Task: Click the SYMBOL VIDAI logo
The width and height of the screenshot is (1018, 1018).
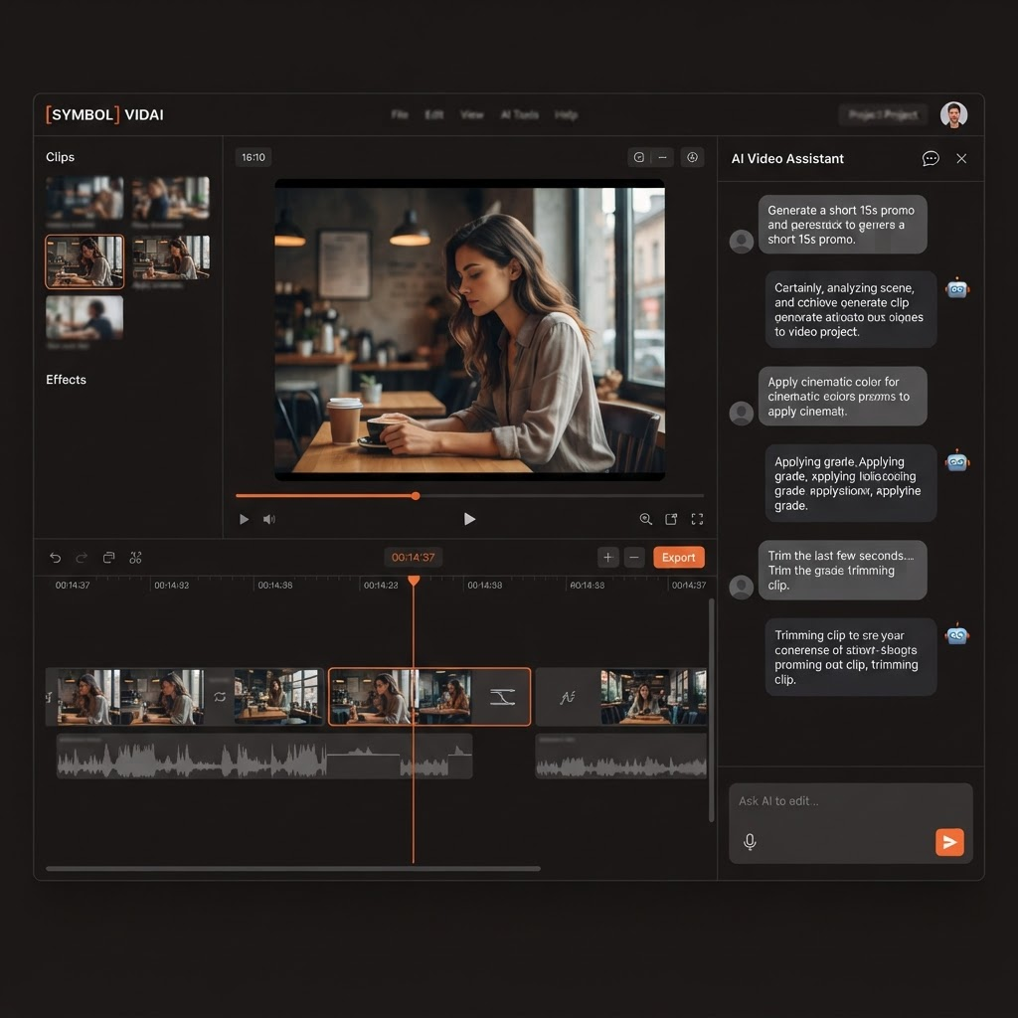Action: (x=104, y=115)
